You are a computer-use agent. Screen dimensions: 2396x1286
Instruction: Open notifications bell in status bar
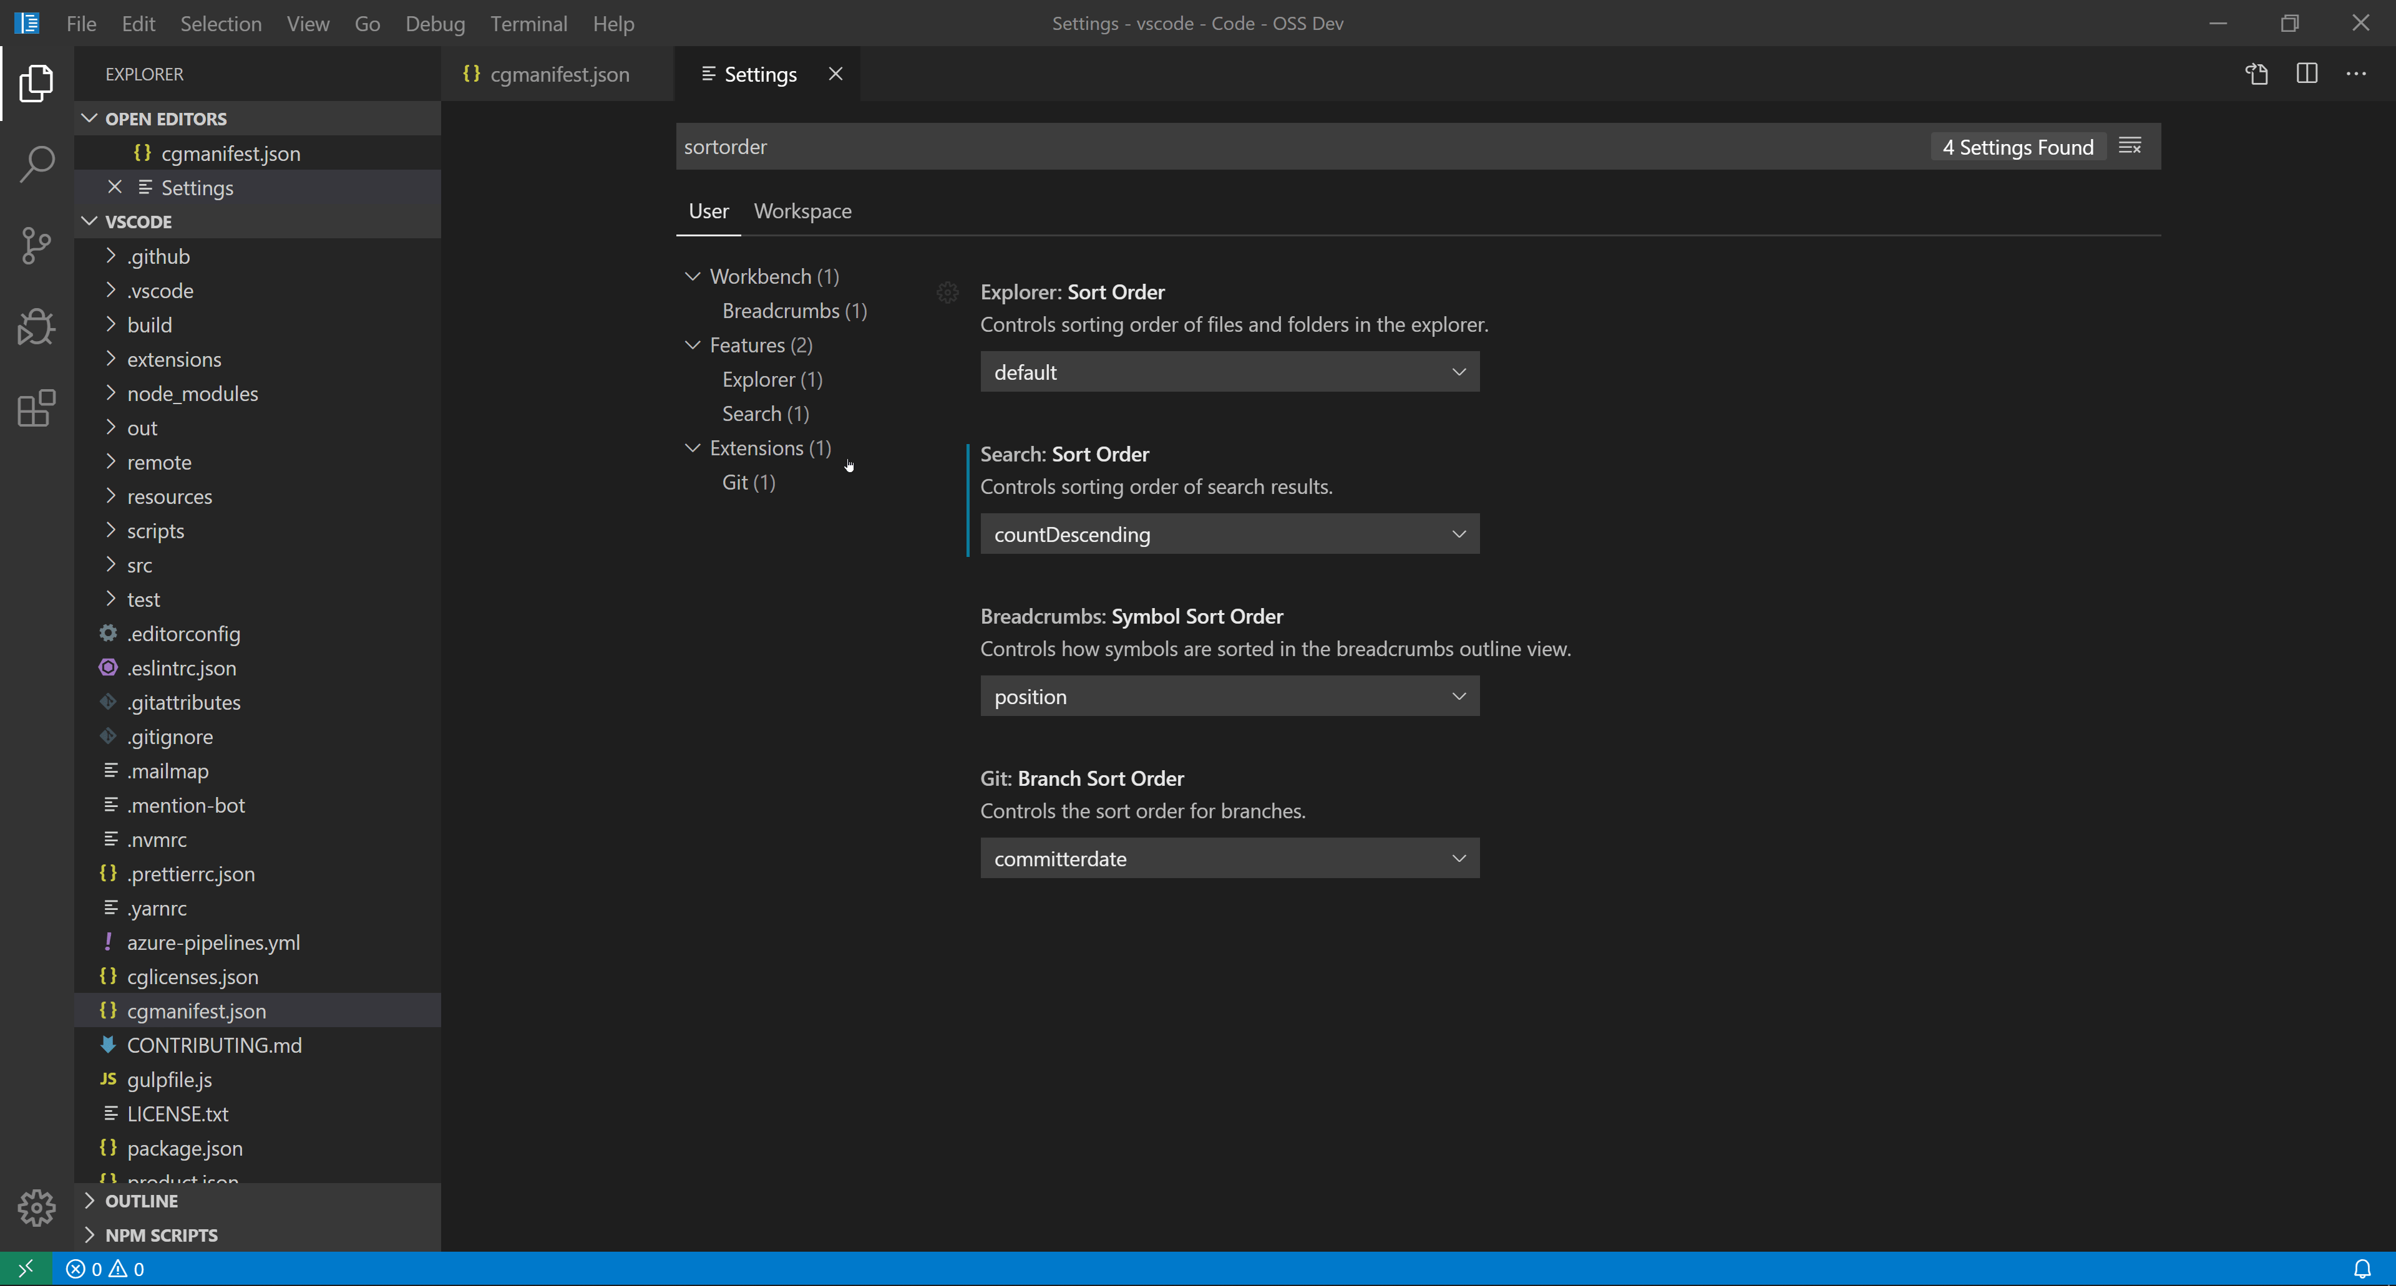tap(2362, 1269)
